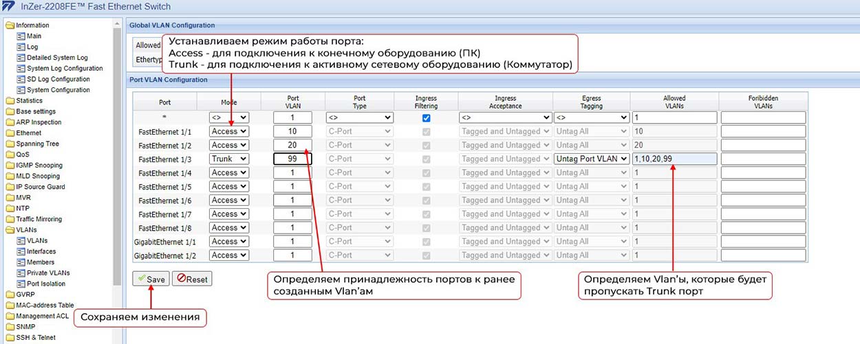The width and height of the screenshot is (860, 344).
Task: Open Management ACL in sidebar
Action: pyautogui.click(x=43, y=316)
